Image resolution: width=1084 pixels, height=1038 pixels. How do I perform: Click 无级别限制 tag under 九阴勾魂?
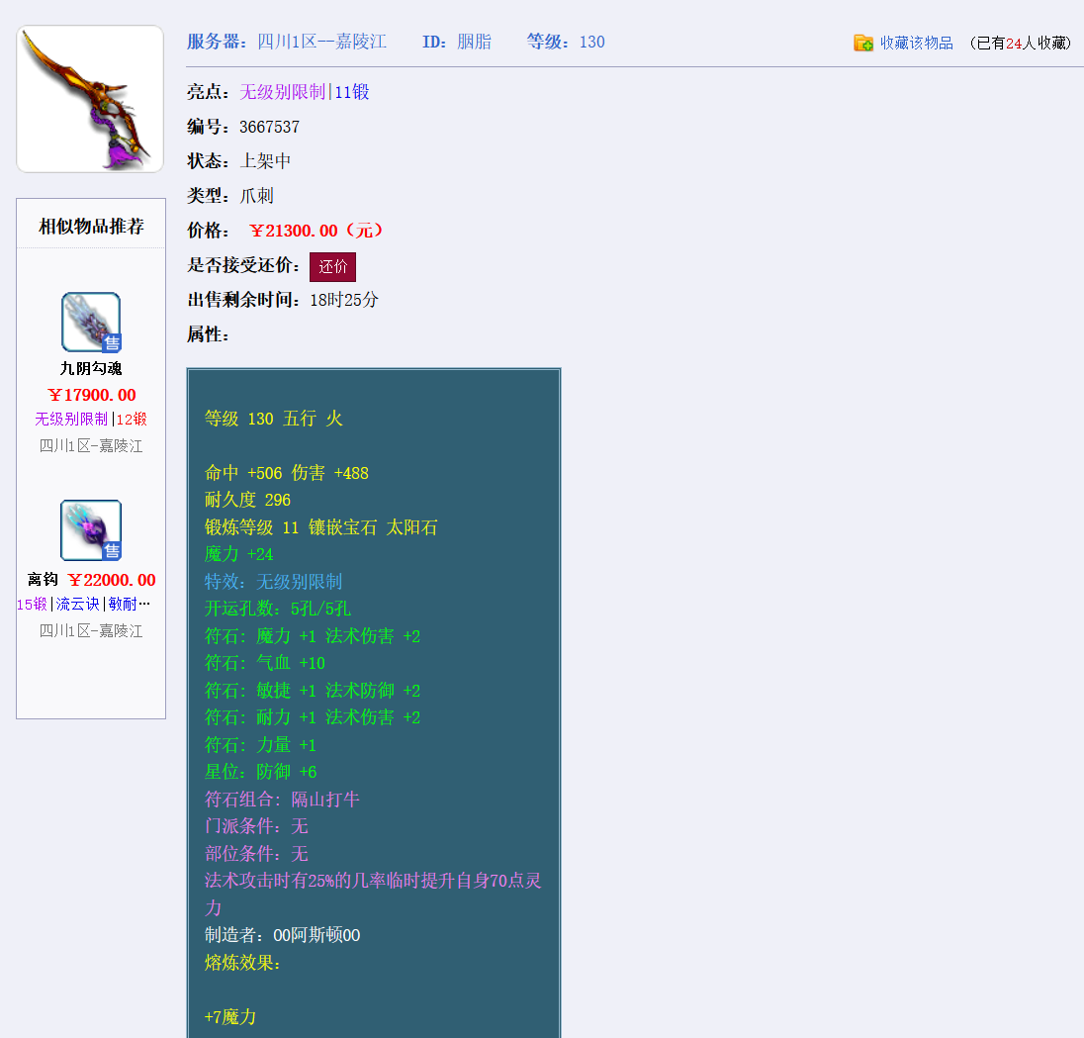(70, 419)
